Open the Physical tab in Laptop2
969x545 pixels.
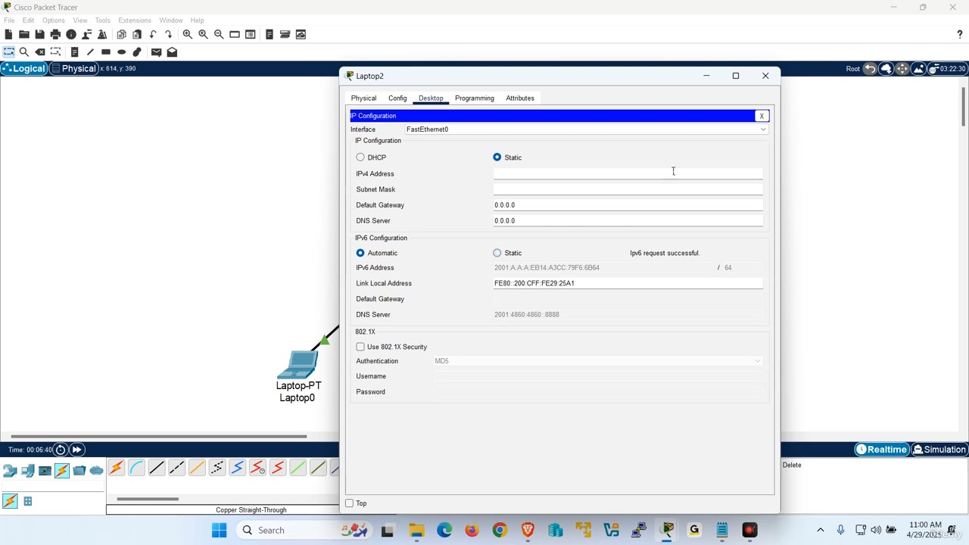(x=363, y=98)
